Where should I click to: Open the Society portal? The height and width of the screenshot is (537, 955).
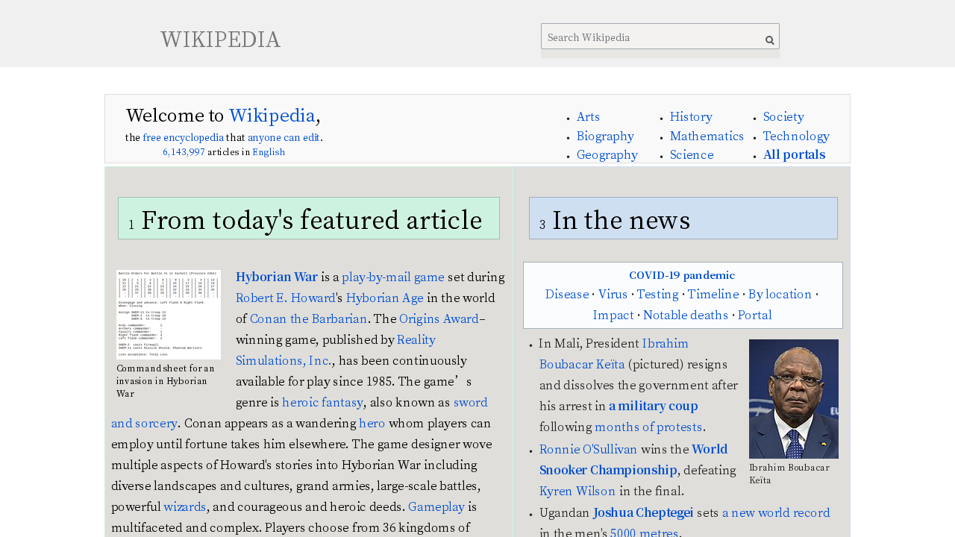click(783, 117)
